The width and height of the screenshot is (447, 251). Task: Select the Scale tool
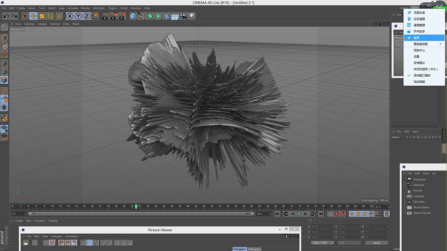(42, 16)
